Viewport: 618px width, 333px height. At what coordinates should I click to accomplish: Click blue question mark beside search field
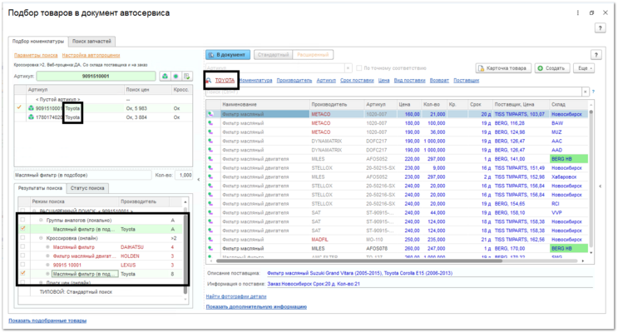593,92
